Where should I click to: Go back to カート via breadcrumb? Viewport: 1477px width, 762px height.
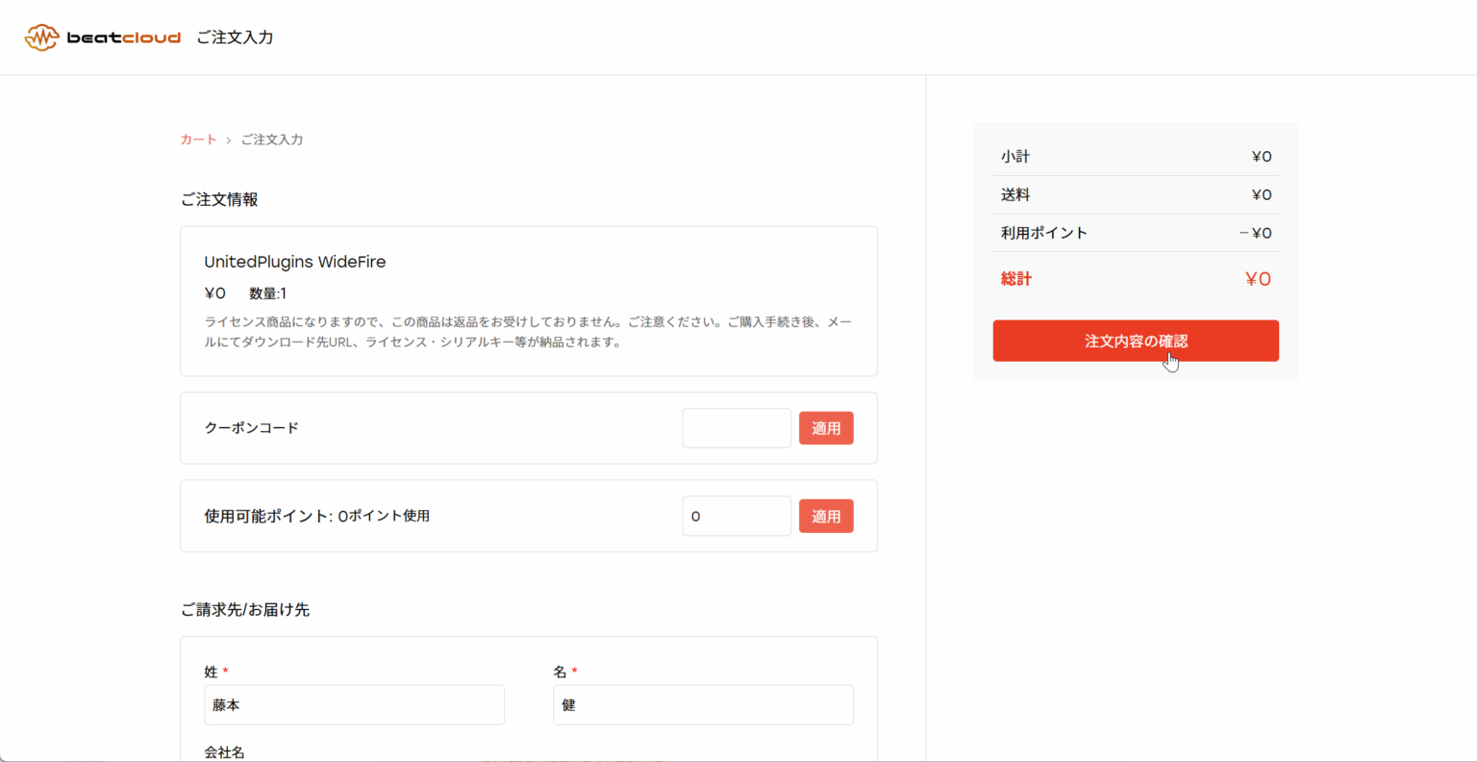[198, 140]
